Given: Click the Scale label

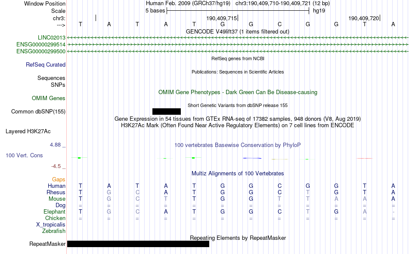Looking at the screenshot, I should coord(58,11).
